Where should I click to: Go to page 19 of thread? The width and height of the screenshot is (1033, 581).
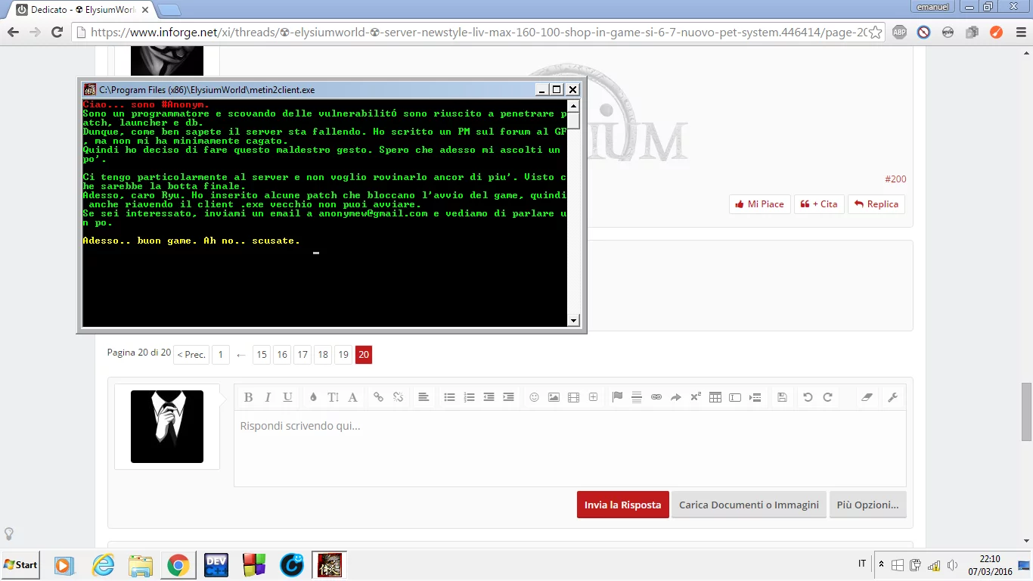343,355
